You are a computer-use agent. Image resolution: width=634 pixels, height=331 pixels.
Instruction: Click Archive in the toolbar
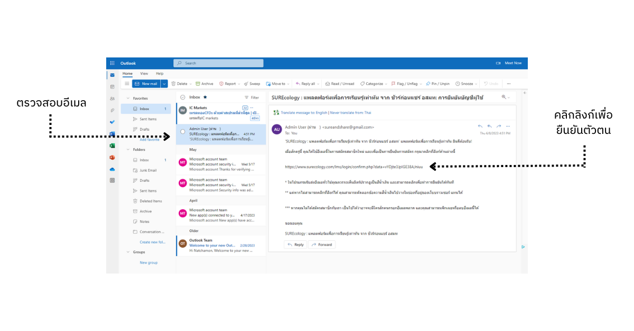pos(204,84)
